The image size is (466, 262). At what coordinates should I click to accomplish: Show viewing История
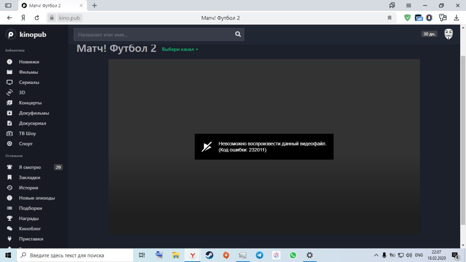click(28, 188)
